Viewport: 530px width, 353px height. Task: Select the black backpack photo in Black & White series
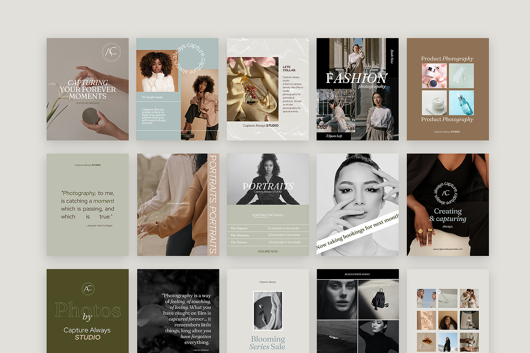378,300
